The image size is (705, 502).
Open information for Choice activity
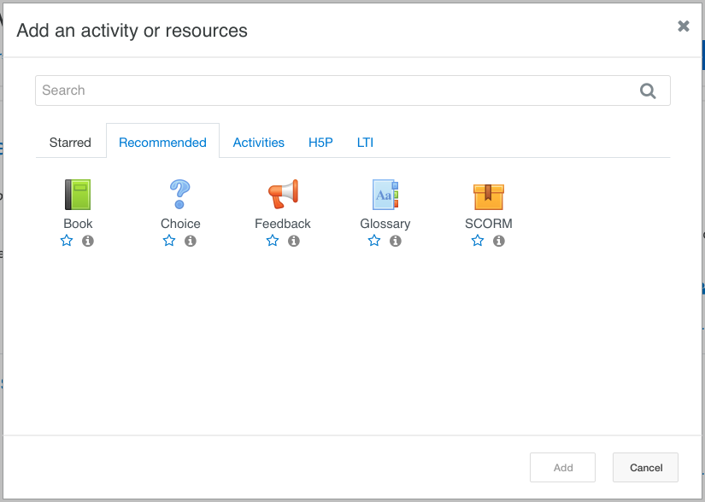[x=191, y=241]
